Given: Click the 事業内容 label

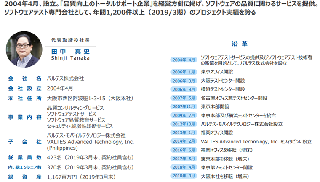Looking at the screenshot, I should [25, 117].
